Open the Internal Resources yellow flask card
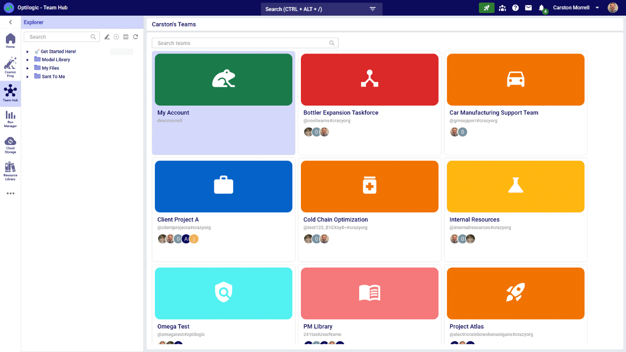626x352 pixels. coord(515,186)
